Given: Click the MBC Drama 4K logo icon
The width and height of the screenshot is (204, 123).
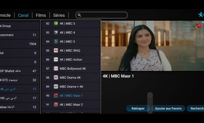Looking at the screenshot, I should pyautogui.click(x=56, y=77).
